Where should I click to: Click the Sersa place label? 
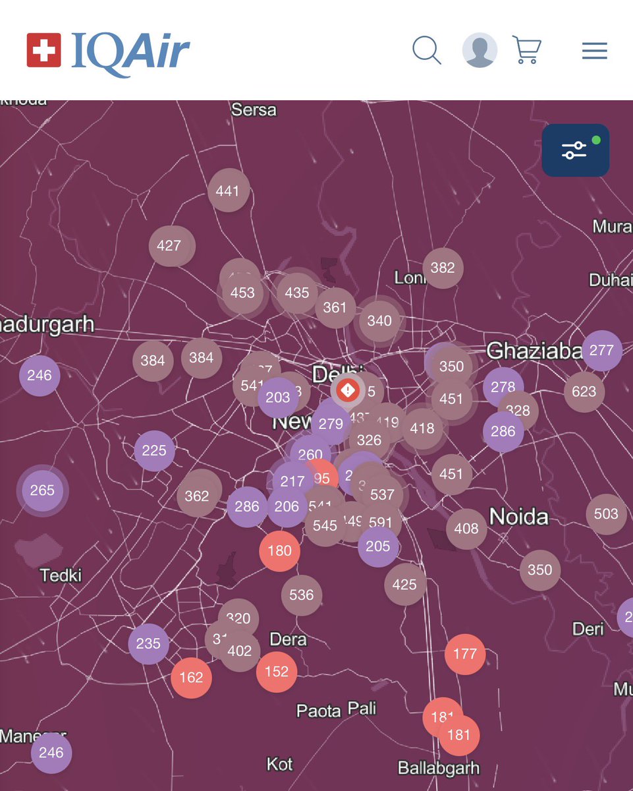(254, 110)
